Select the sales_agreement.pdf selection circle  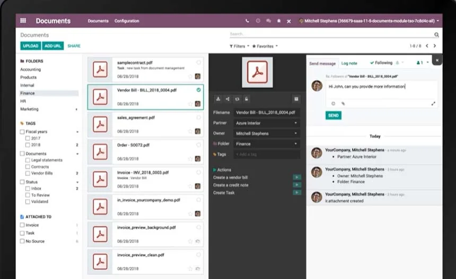[198, 118]
